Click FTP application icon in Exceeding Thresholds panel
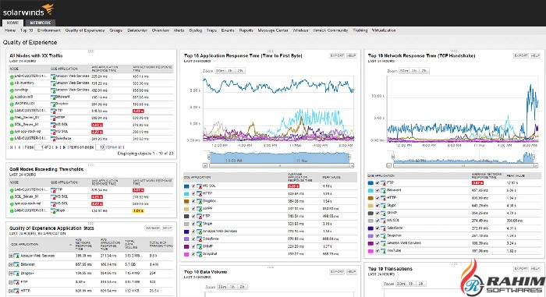546x297 pixels. [53, 190]
